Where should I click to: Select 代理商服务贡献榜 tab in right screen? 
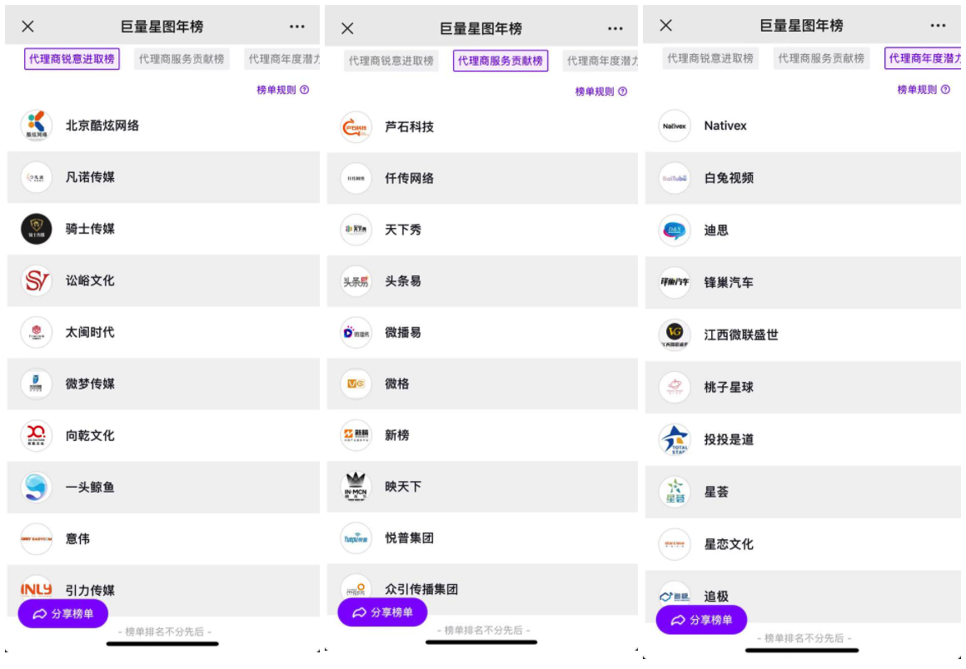coord(821,58)
